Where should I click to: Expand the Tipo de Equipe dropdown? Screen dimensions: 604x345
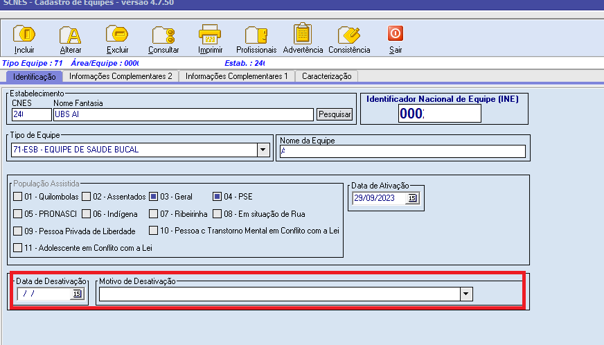pos(263,150)
